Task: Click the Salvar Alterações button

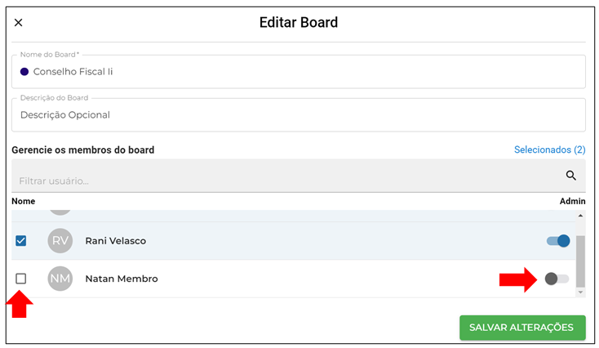Action: coord(522,328)
